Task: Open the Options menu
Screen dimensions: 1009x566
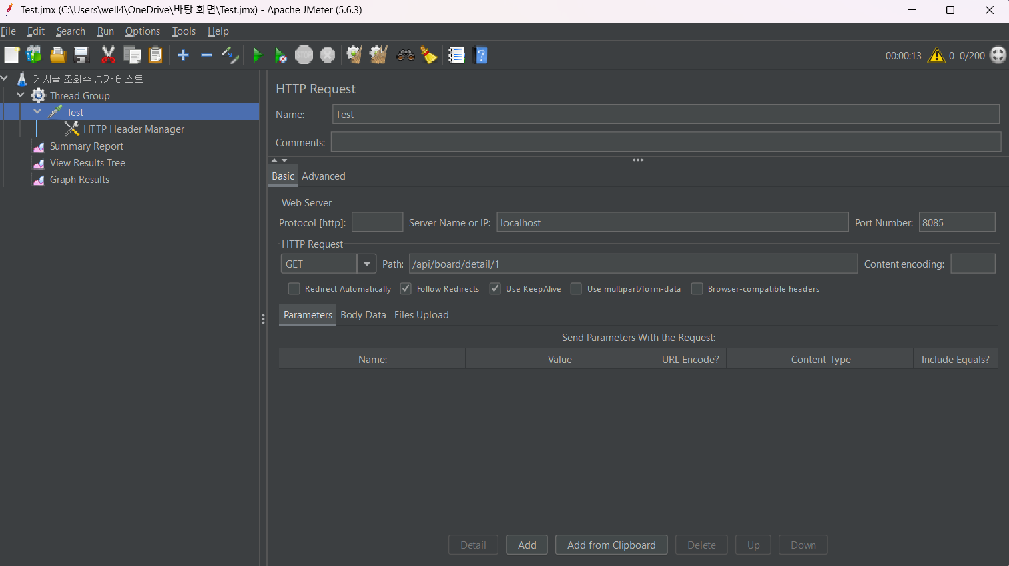Action: 143,31
